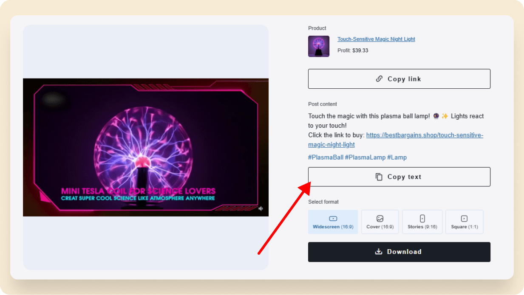Follow the bestbargains.shop purchase link
524x295 pixels.
424,135
